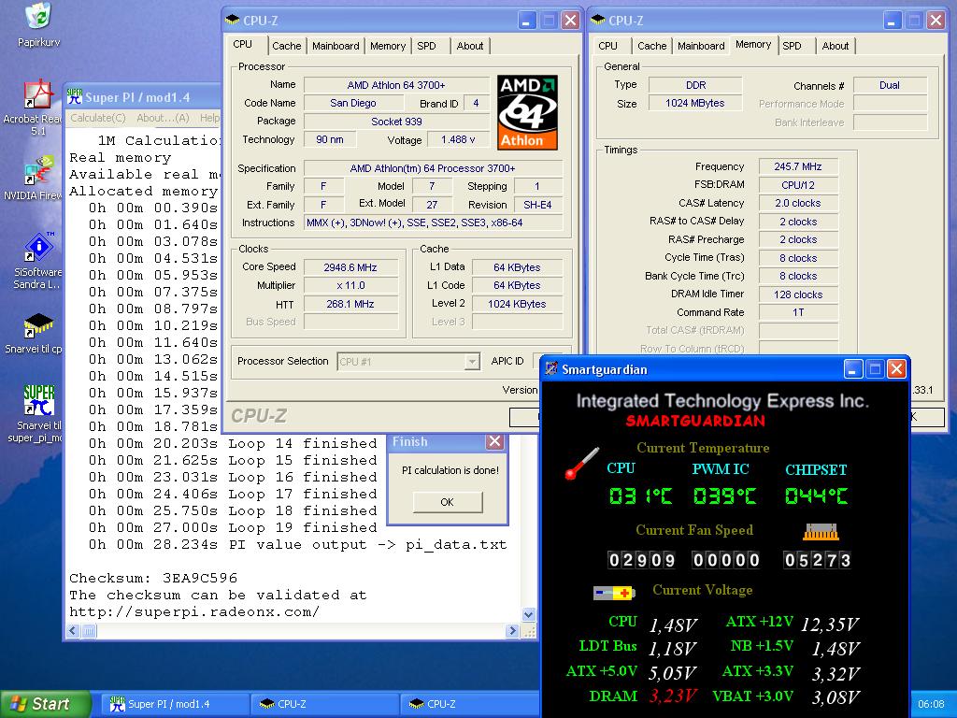Click the Name field AMD Athlon 64 3700+

pos(396,85)
